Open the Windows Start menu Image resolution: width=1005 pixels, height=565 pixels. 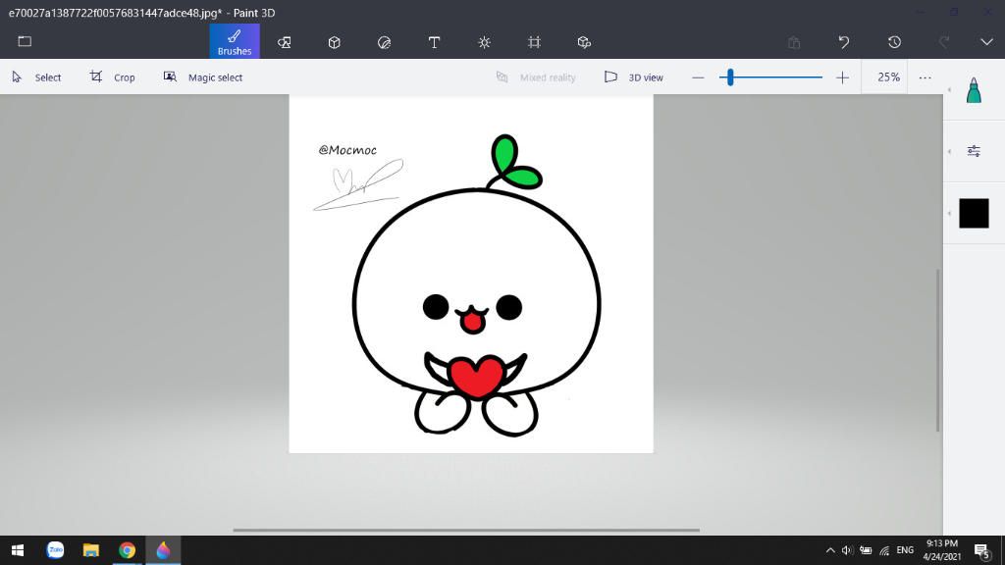[18, 550]
